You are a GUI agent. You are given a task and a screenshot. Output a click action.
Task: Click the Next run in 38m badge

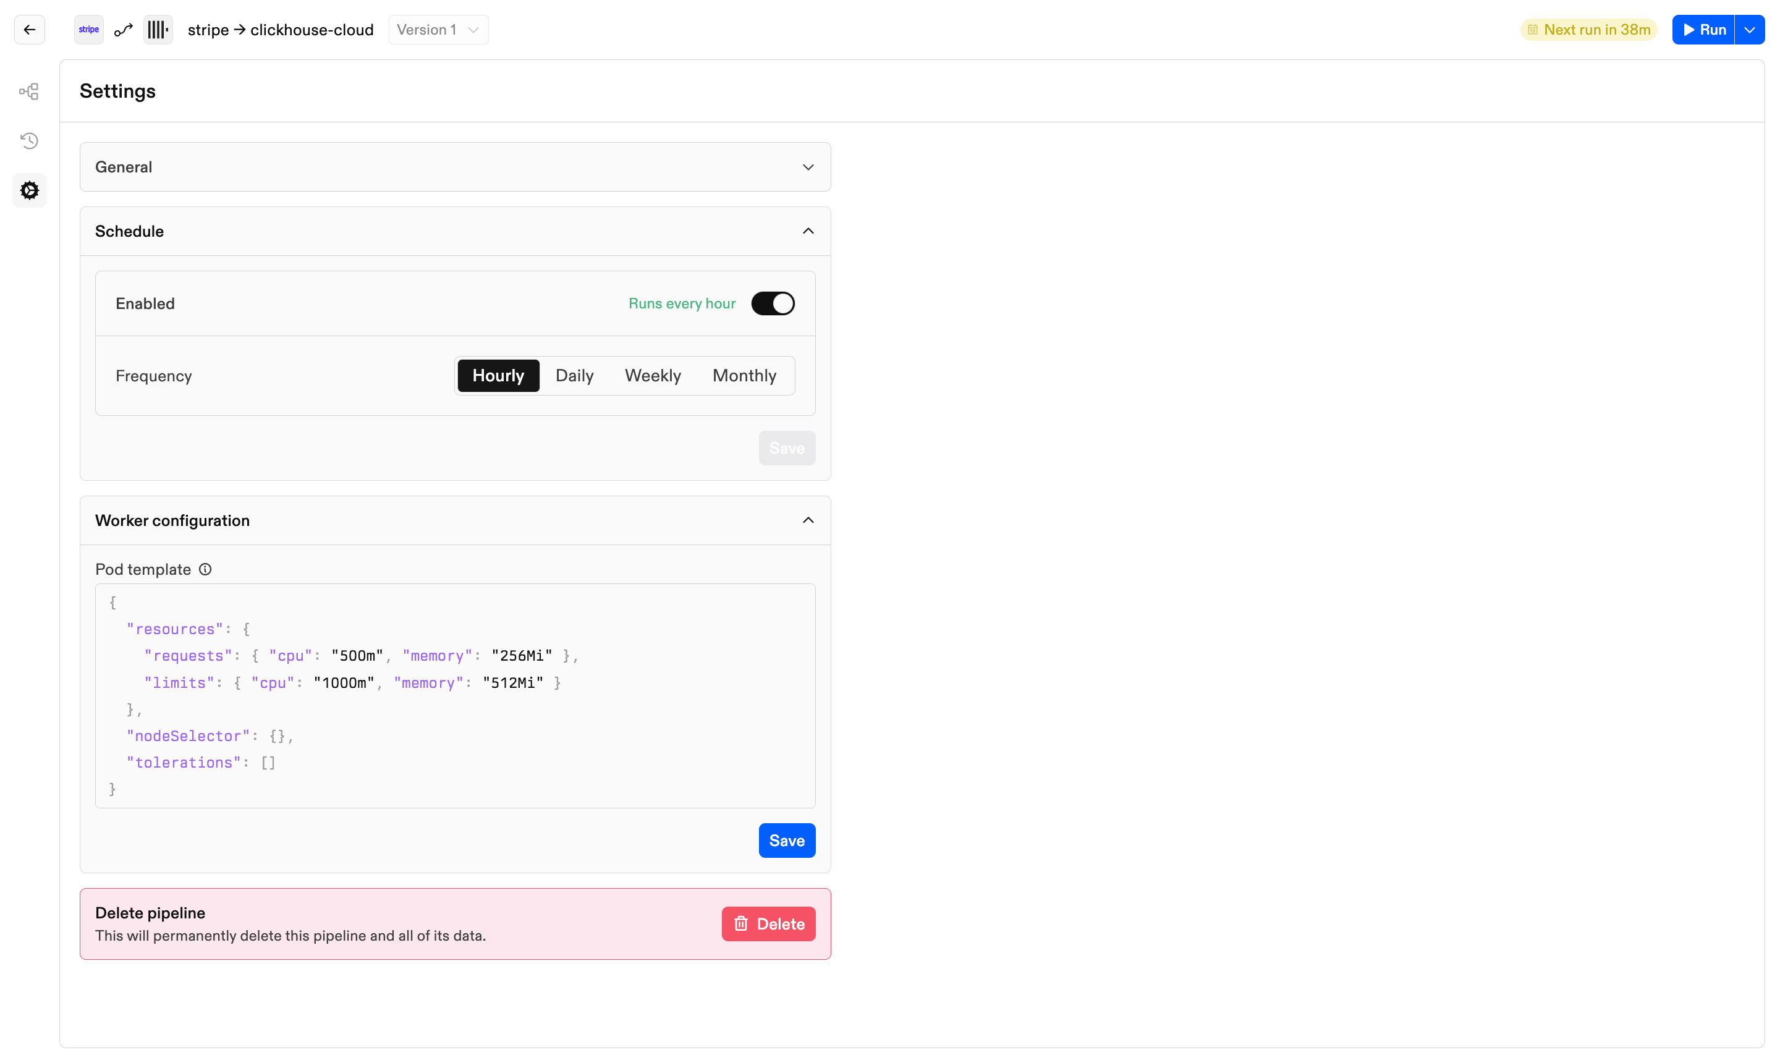1588,30
